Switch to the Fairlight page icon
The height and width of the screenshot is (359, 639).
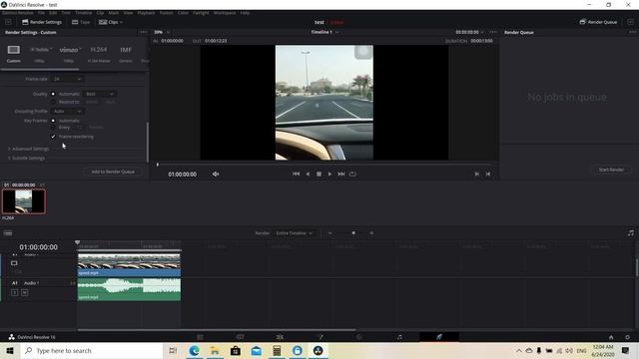[399, 337]
